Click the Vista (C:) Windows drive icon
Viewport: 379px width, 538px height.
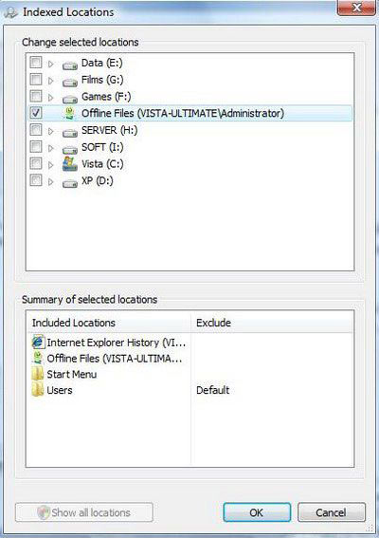(70, 164)
